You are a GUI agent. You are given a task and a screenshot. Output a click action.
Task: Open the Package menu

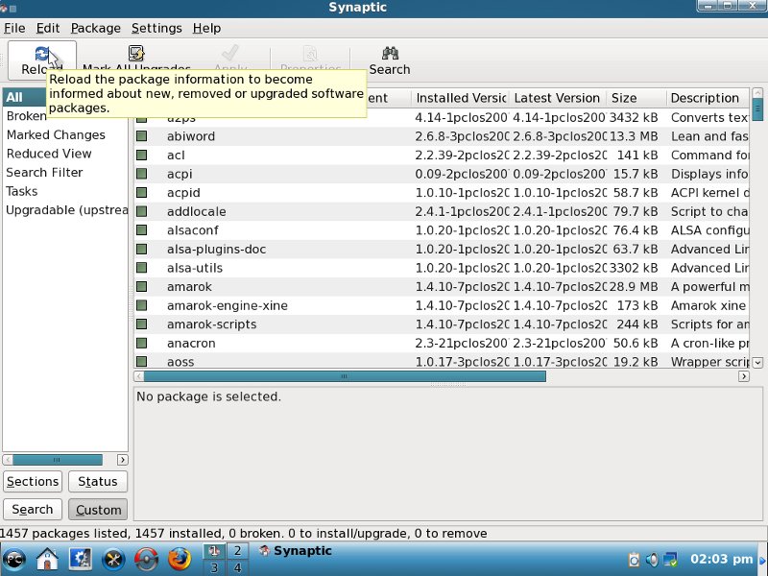95,28
